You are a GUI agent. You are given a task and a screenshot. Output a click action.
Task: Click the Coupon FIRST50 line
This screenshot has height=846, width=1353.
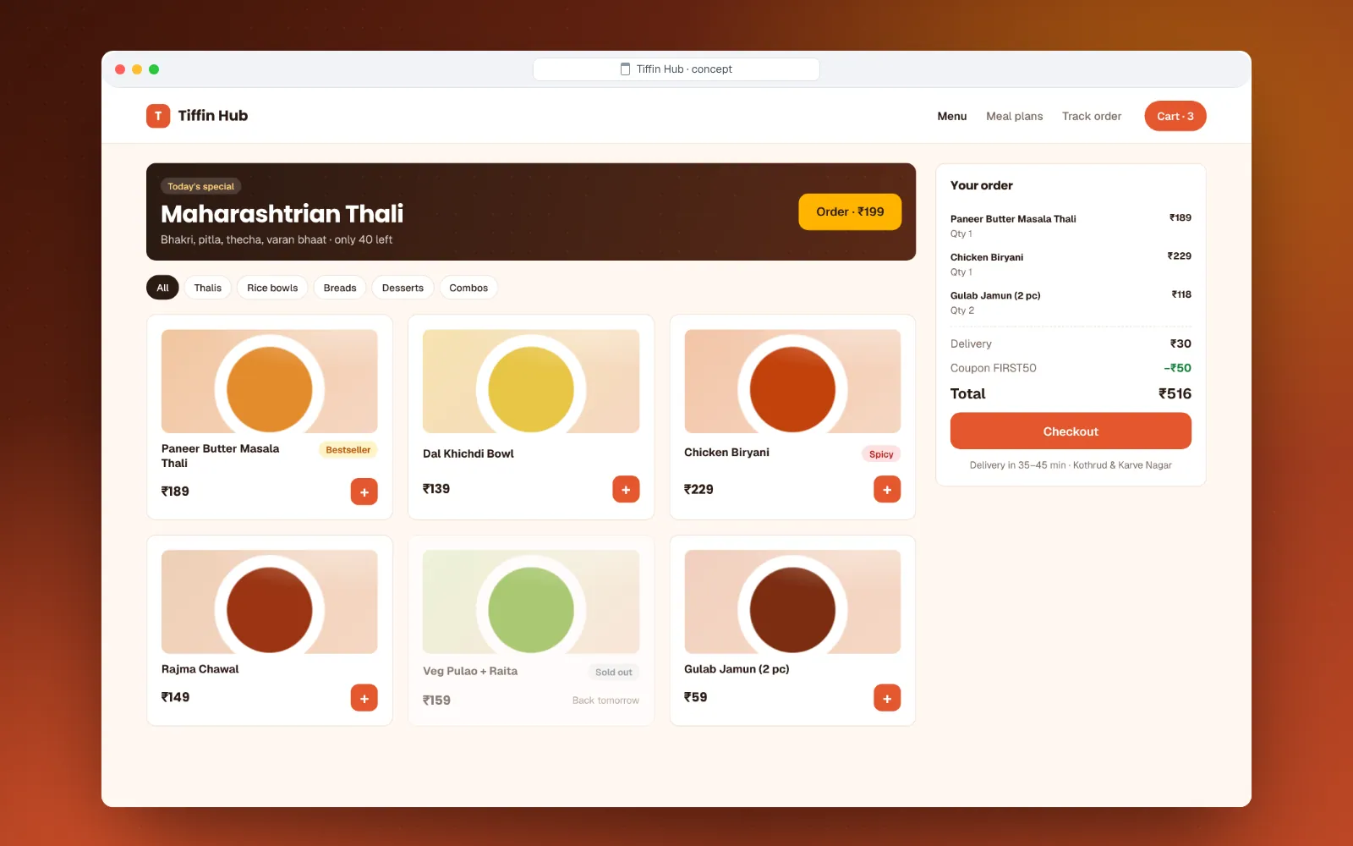click(1071, 368)
